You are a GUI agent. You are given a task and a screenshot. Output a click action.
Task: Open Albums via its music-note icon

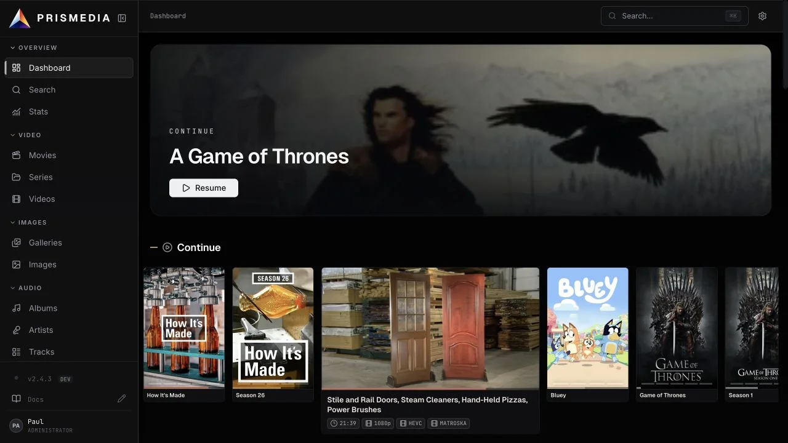click(x=17, y=308)
